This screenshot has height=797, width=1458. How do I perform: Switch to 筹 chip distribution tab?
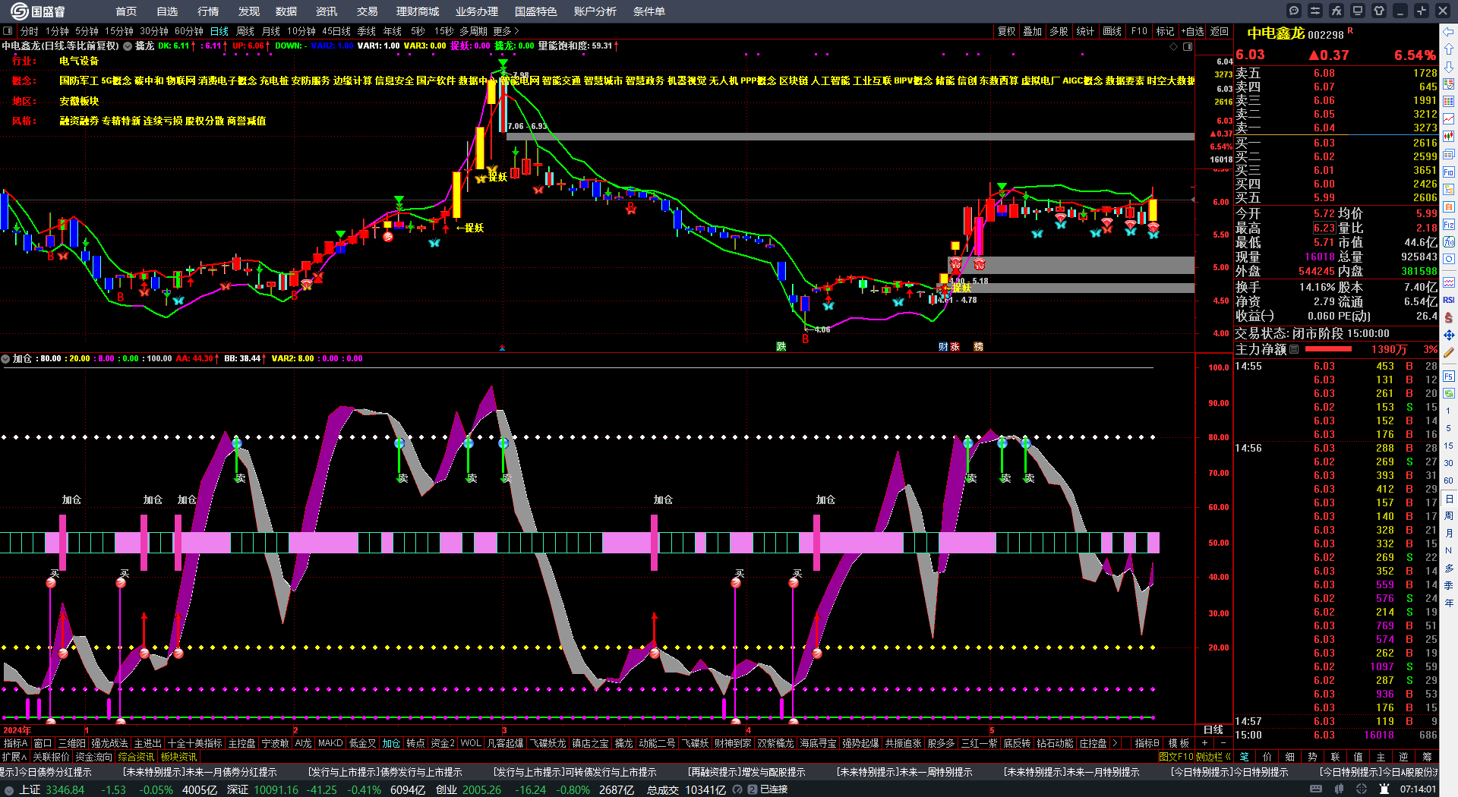coord(1427,757)
